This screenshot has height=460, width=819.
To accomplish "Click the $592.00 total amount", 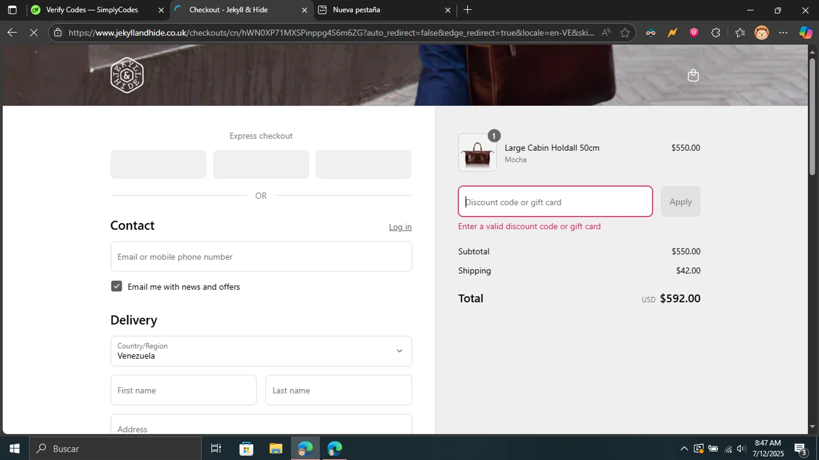I will click(680, 298).
